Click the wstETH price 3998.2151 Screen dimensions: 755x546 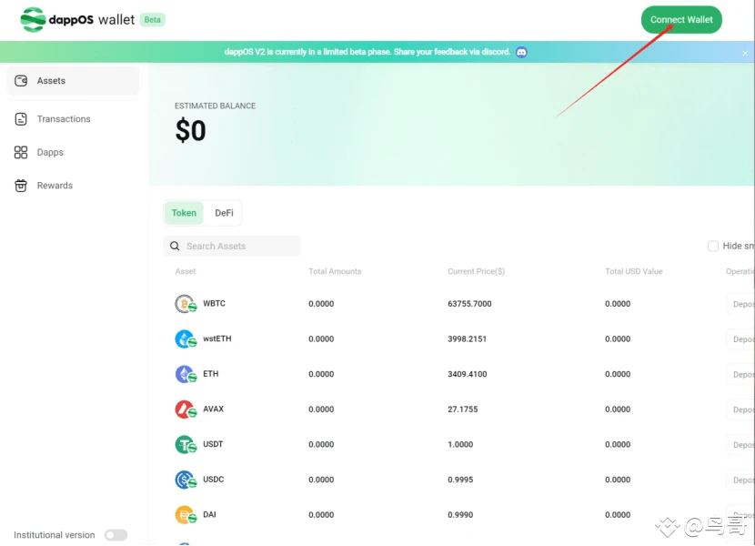click(x=467, y=339)
